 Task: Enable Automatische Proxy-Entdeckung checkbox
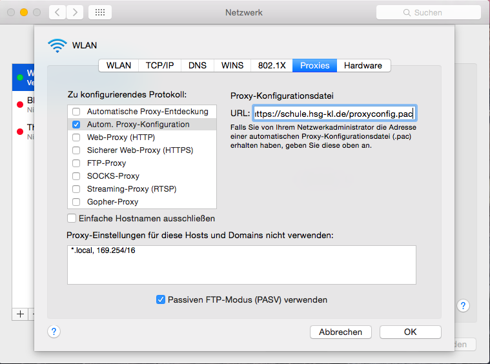[77, 112]
